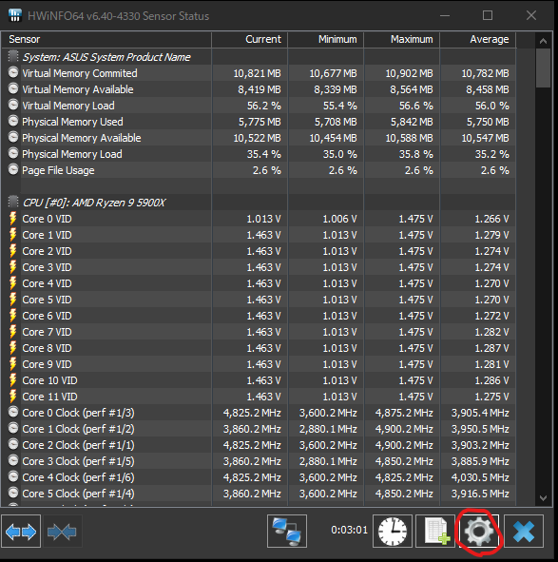Viewport: 558px width, 562px height.
Task: Click the Core 5 VID lightning icon
Action: 13,300
